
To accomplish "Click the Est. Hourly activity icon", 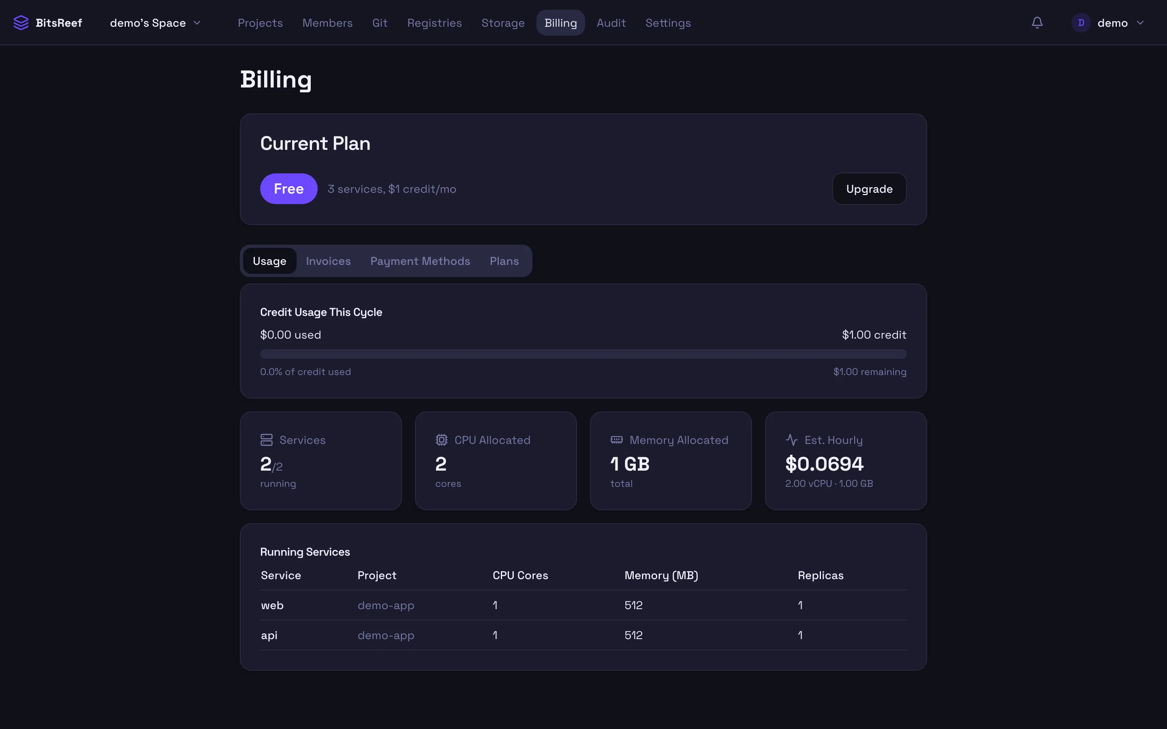I will pyautogui.click(x=792, y=440).
